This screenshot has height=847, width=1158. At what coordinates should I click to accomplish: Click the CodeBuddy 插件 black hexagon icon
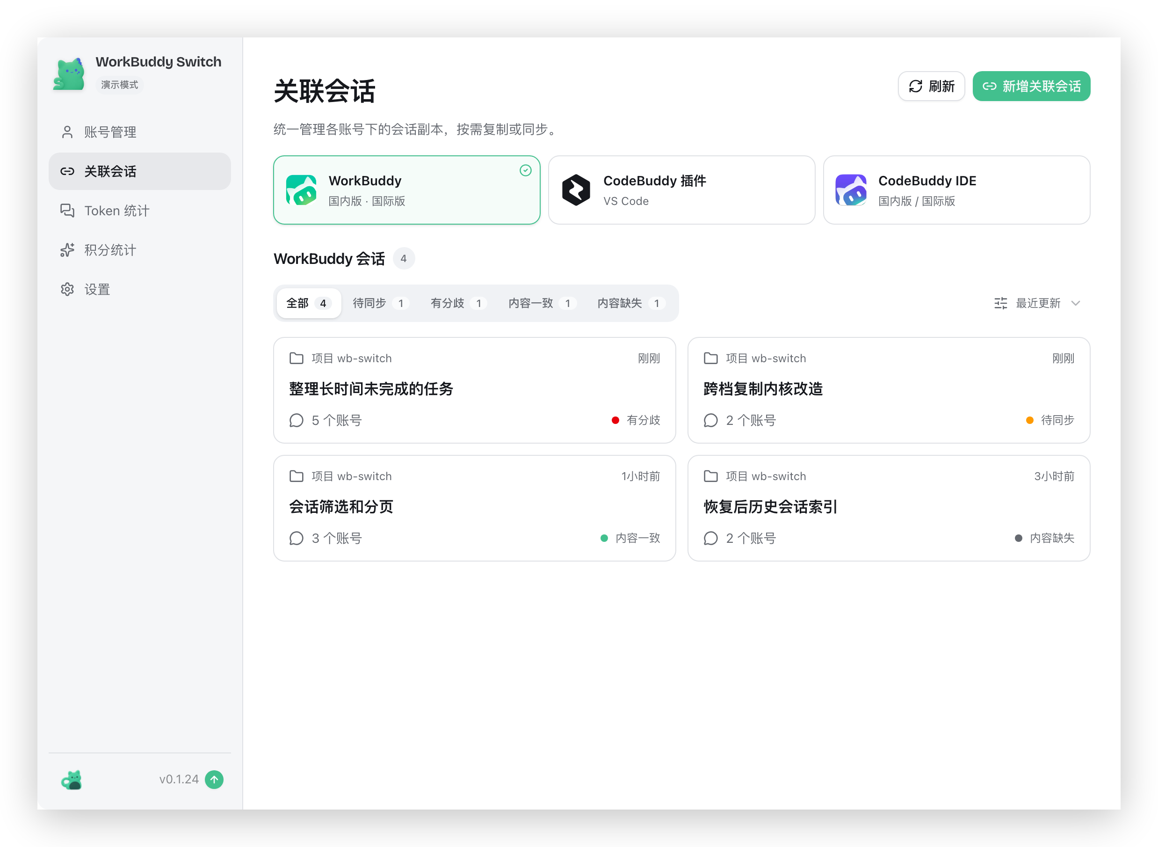click(576, 190)
